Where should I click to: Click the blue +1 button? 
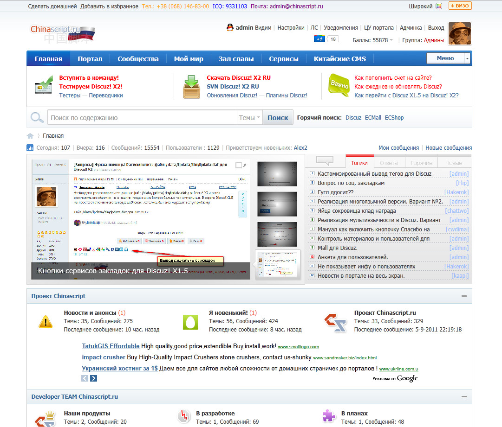tap(319, 39)
